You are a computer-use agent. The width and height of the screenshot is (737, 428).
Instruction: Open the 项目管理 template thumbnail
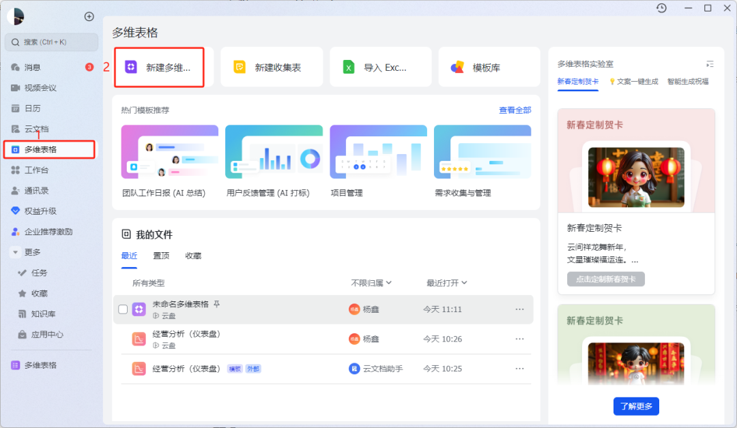point(378,151)
